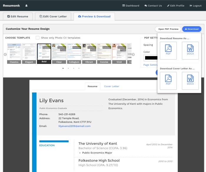Switch to Edit Cover Letter tab

(53, 16)
